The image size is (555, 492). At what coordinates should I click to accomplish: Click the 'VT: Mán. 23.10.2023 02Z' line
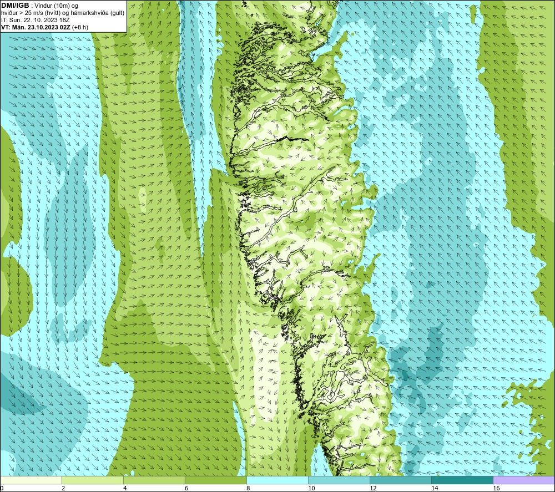coord(36,27)
